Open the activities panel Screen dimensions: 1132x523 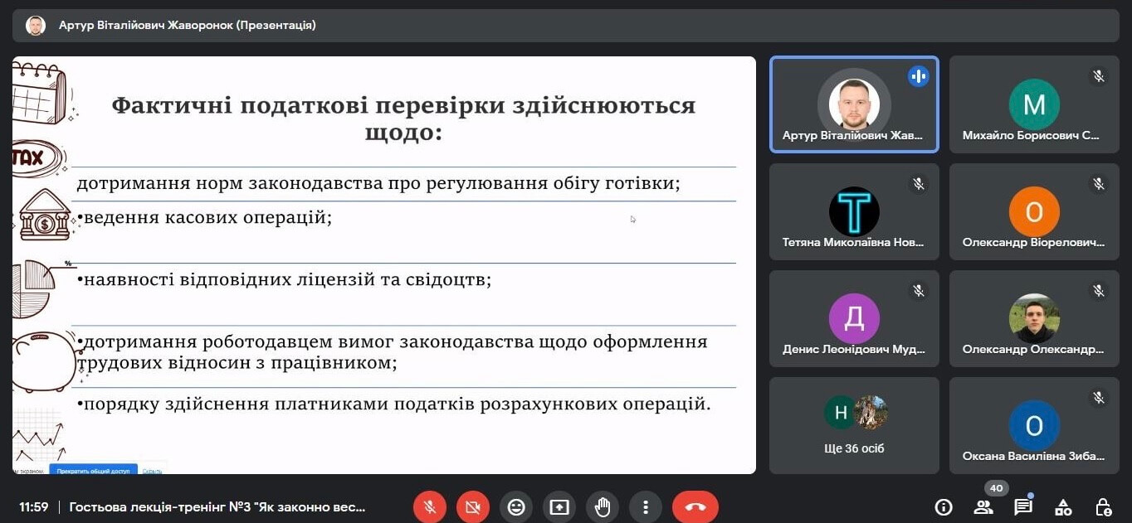(1063, 507)
